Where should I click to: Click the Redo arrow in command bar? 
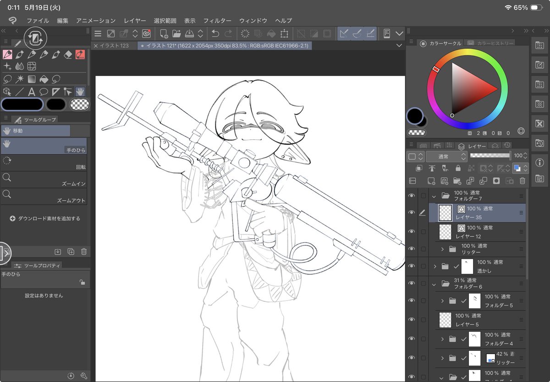(x=228, y=33)
